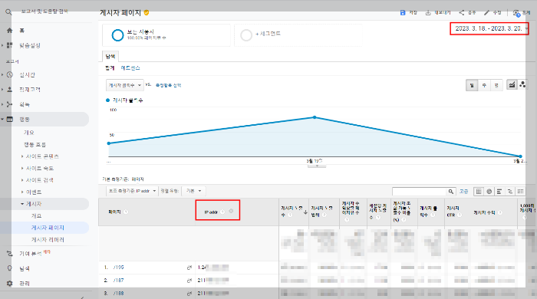Sort by the Publisher impressions column arrow
The width and height of the screenshot is (537, 299).
coord(305,212)
